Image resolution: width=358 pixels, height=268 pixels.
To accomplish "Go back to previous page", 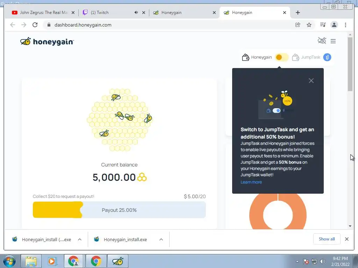I will click(13, 25).
